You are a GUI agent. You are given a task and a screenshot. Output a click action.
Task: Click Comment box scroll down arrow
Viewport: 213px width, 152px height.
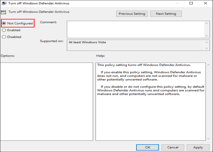pyautogui.click(x=207, y=36)
